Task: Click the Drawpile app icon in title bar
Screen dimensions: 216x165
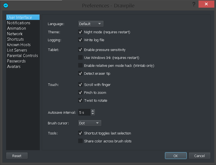Action: click(x=6, y=5)
